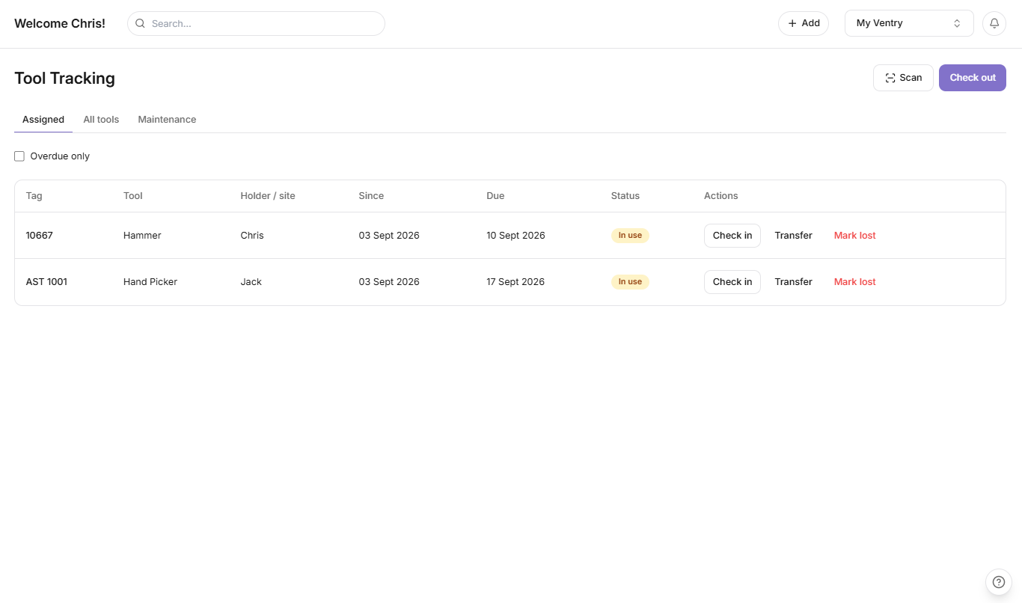Click the Since column header
The height and width of the screenshot is (603, 1022).
pyautogui.click(x=371, y=196)
